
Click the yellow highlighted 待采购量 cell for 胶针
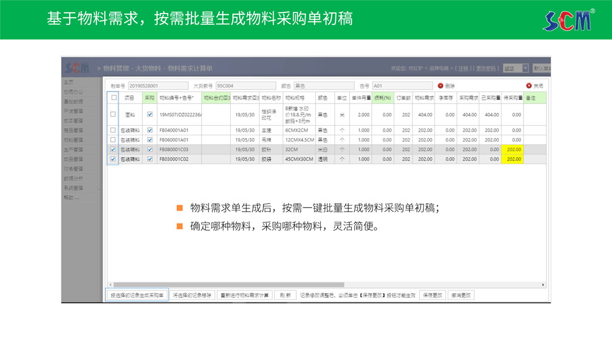point(513,150)
